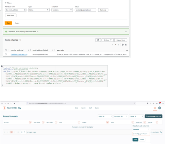Bookmark the page with the star icon
The image size is (170, 151).
[135, 103]
